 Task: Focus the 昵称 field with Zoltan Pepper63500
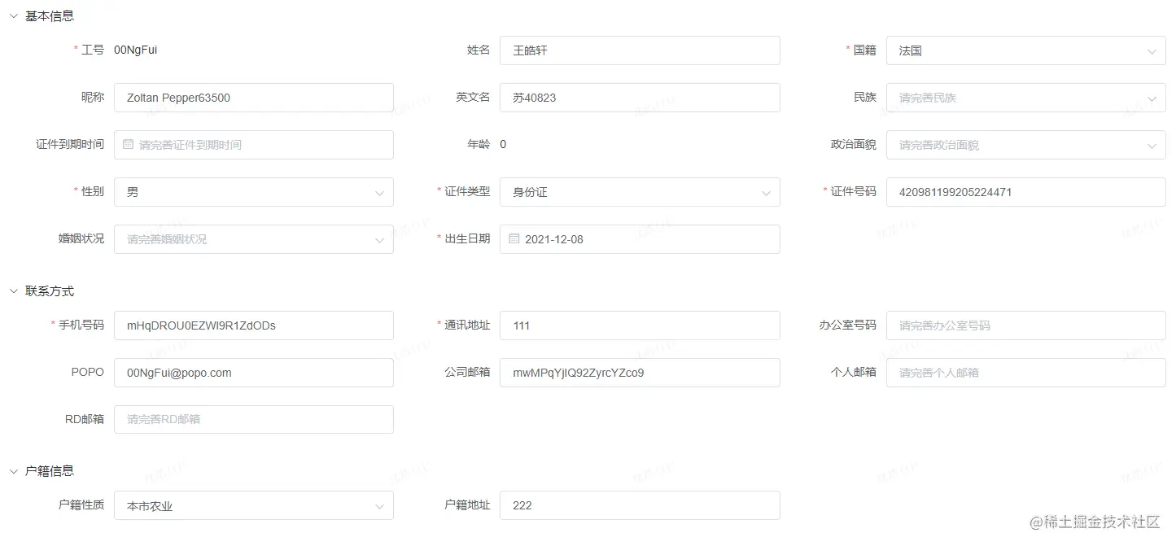click(254, 98)
